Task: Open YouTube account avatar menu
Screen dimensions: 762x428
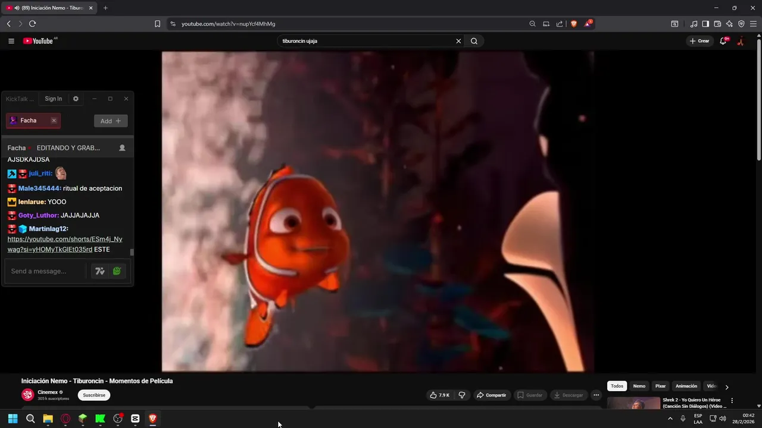Action: point(741,41)
